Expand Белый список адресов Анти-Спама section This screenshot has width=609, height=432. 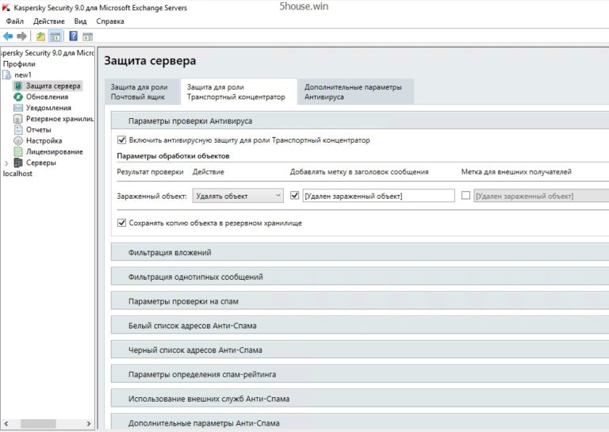(360, 325)
